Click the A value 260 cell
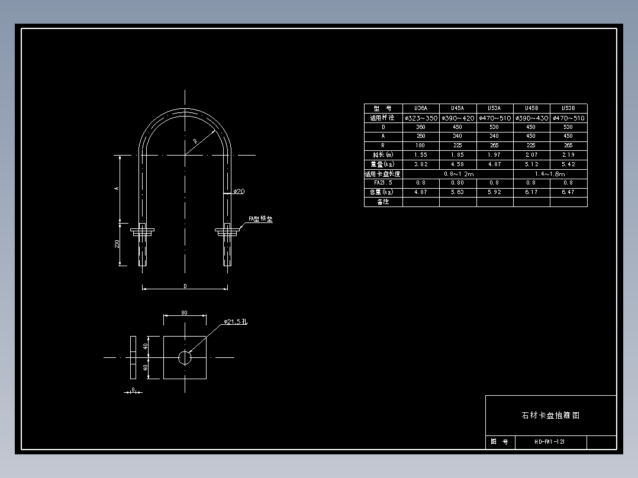Viewport: 638px width, 478px height. [x=421, y=136]
